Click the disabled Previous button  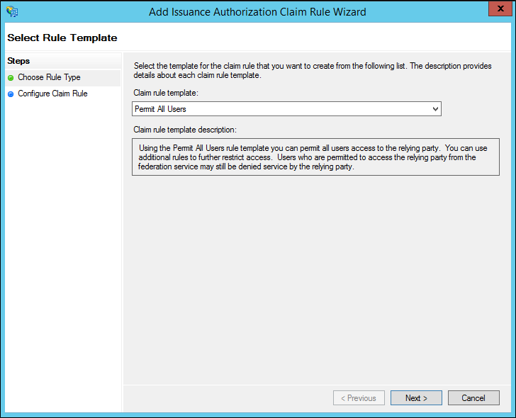359,398
